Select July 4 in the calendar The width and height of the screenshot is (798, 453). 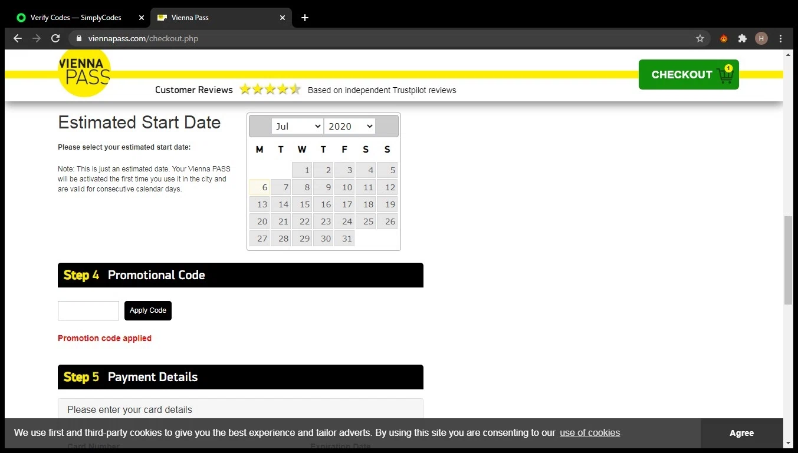[366, 170]
